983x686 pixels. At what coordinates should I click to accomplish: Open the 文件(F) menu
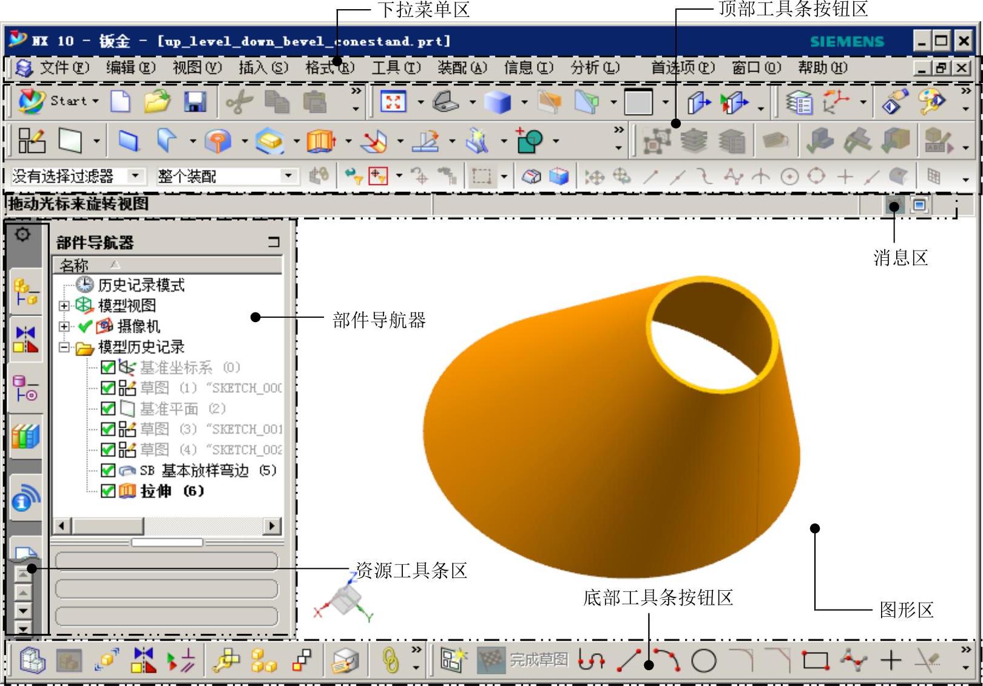tap(64, 67)
